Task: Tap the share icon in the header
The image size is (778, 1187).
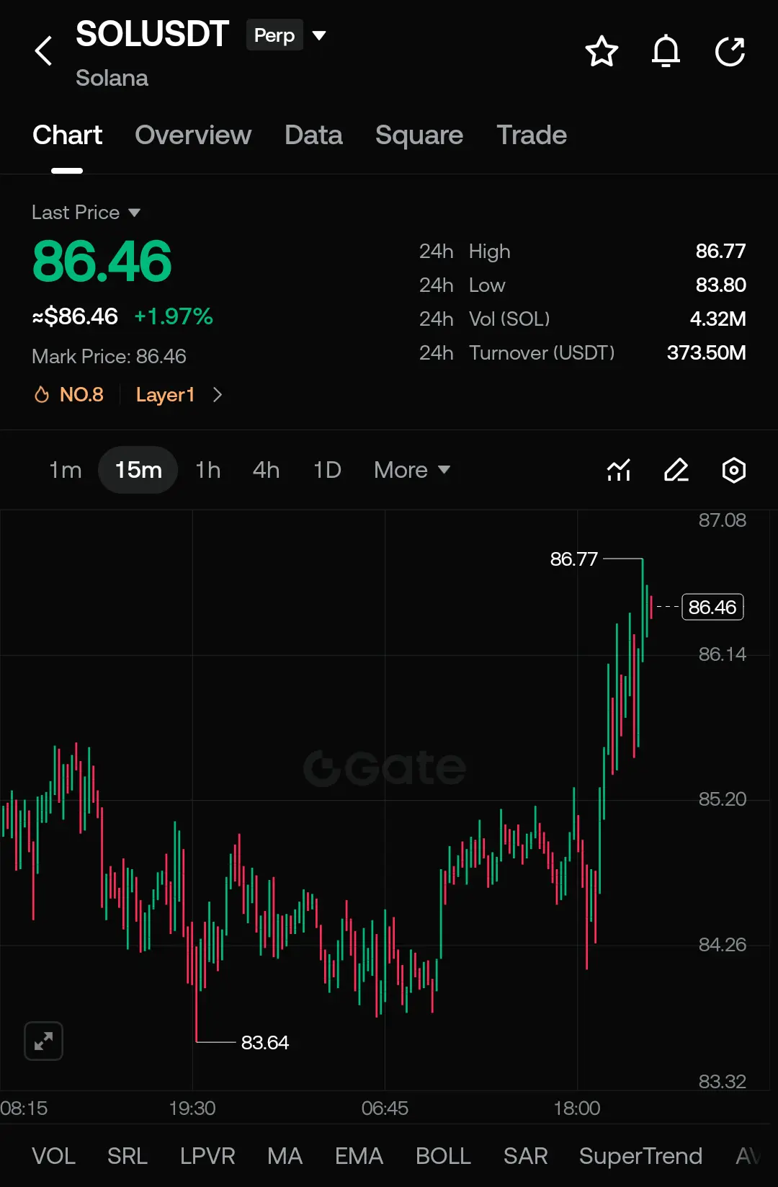Action: pos(730,51)
